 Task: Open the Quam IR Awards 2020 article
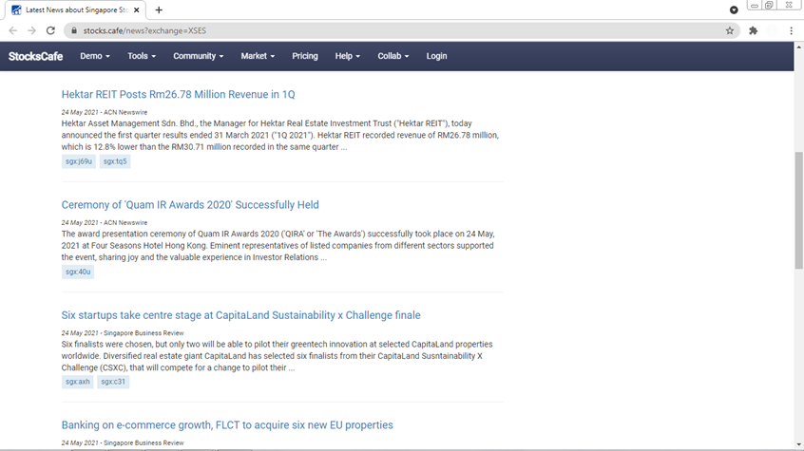[x=190, y=205]
